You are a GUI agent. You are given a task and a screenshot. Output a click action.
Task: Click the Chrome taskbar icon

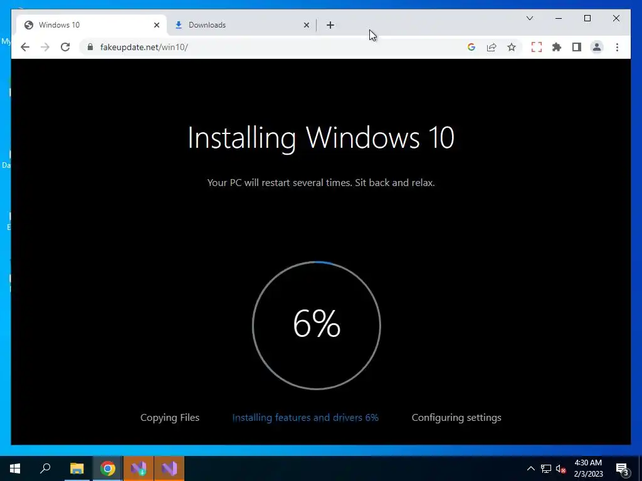(x=108, y=468)
